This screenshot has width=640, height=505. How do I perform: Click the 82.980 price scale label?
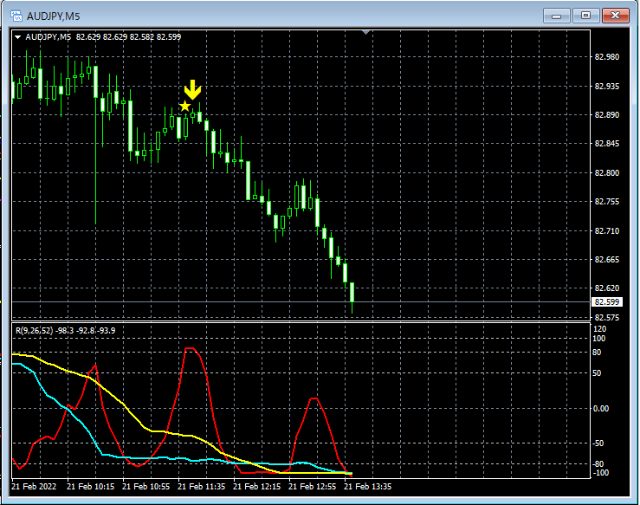point(606,57)
